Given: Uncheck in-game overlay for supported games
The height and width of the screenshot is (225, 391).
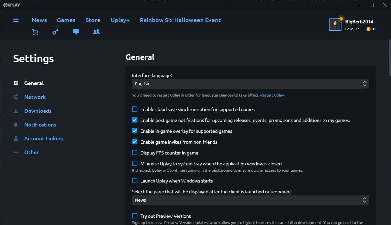Looking at the screenshot, I should (135, 131).
